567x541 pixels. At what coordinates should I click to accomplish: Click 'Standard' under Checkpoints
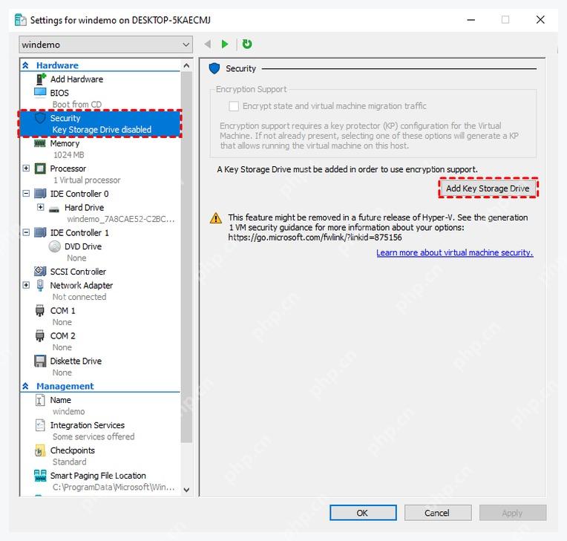70,462
